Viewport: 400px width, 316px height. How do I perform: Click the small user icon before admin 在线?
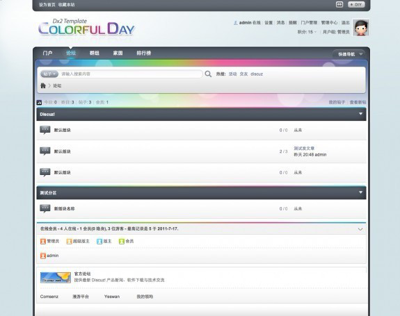pyautogui.click(x=236, y=23)
